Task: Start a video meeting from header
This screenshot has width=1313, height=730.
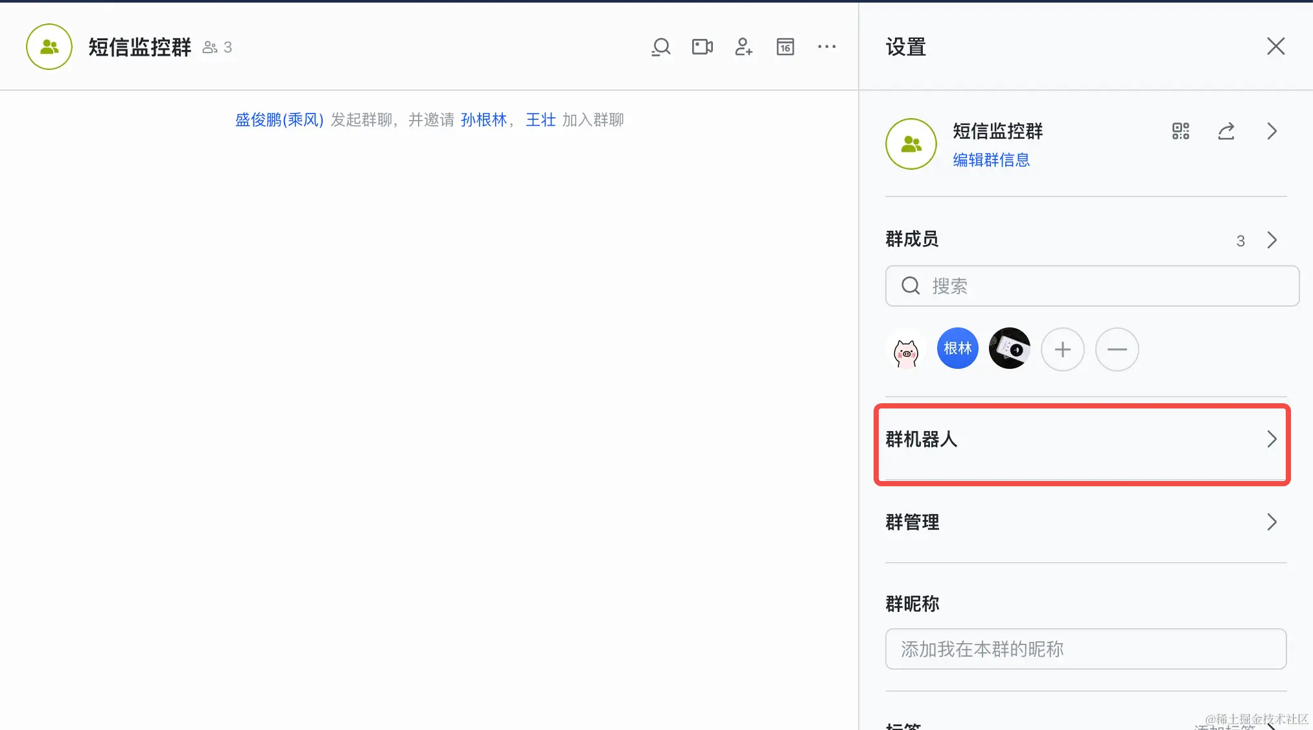Action: [702, 47]
